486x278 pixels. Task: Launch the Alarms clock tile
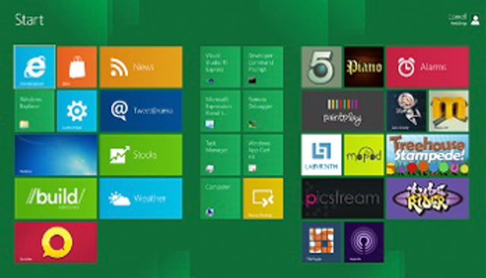tap(428, 67)
